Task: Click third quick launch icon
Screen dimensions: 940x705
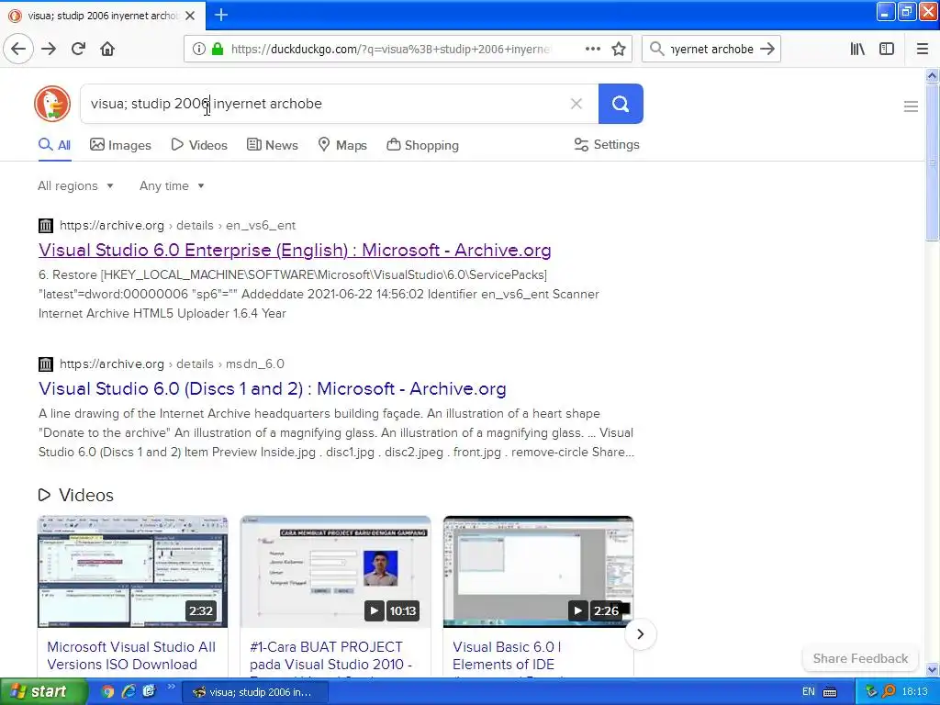Action: click(149, 692)
